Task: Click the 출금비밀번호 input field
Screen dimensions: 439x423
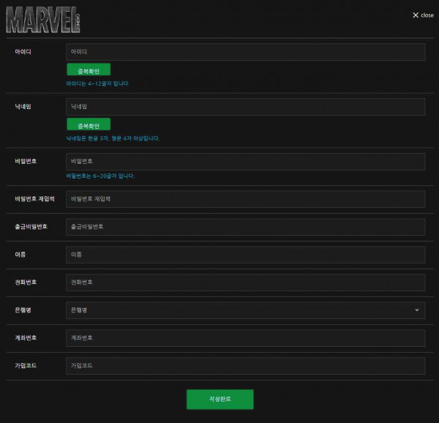Action: click(246, 227)
